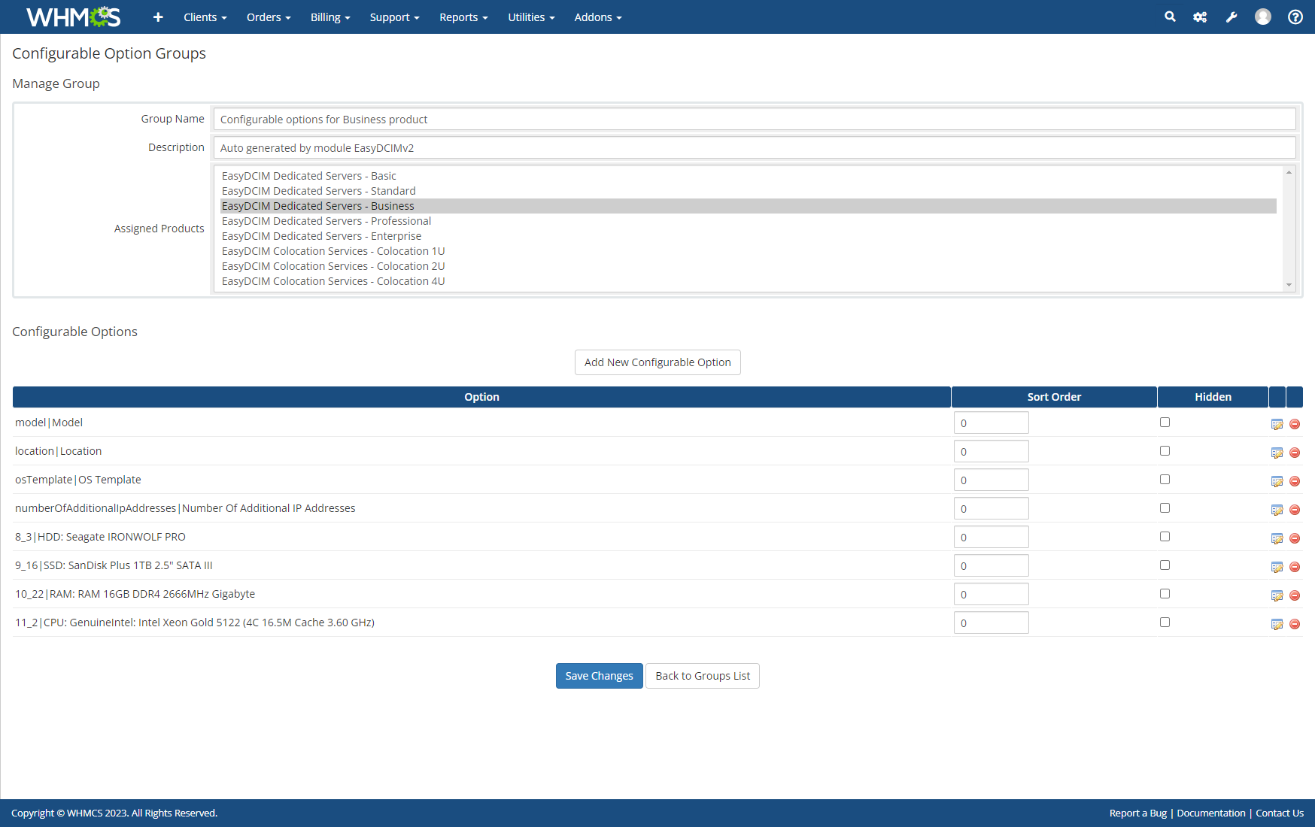Select Colocation 4U product
The width and height of the screenshot is (1315, 827).
[x=749, y=281]
